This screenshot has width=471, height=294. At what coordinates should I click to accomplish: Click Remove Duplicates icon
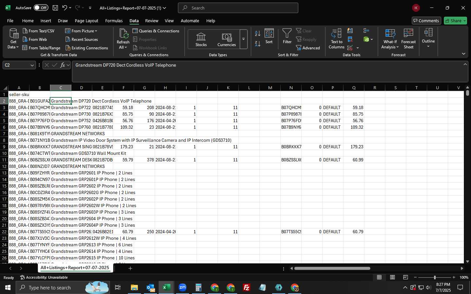(350, 39)
